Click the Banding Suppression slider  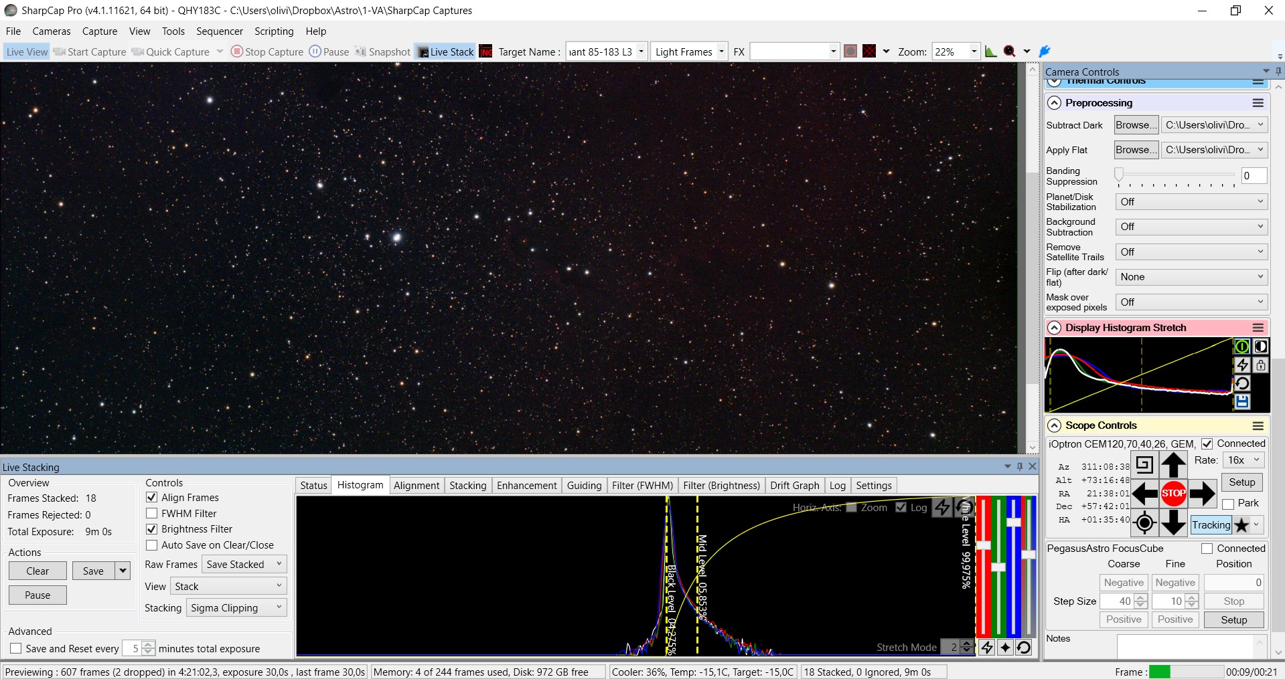point(1176,176)
